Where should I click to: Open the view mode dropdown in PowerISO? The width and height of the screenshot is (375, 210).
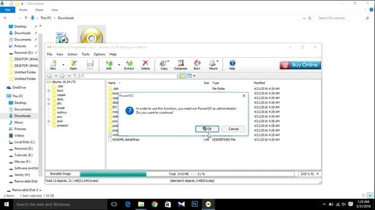[x=194, y=76]
